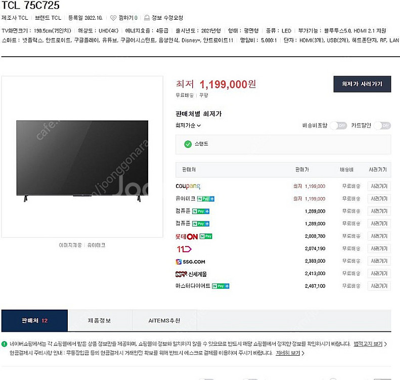Open the Coupang seller logo
Image resolution: width=400 pixels, height=380 pixels.
tap(188, 186)
